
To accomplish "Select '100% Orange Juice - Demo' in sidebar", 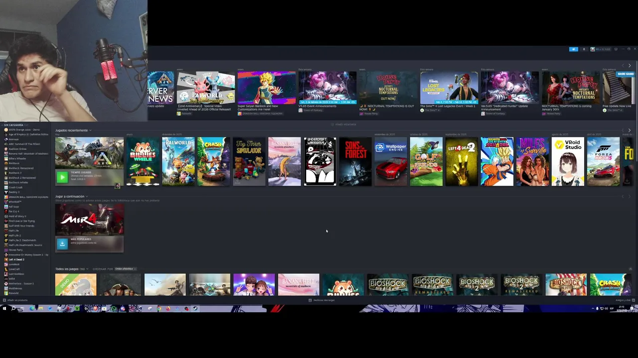I will tap(25, 130).
